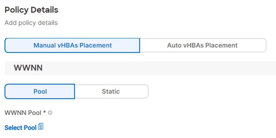This screenshot has height=138, width=276.
Task: Click the Select Pool link
Action: pyautogui.click(x=20, y=127)
